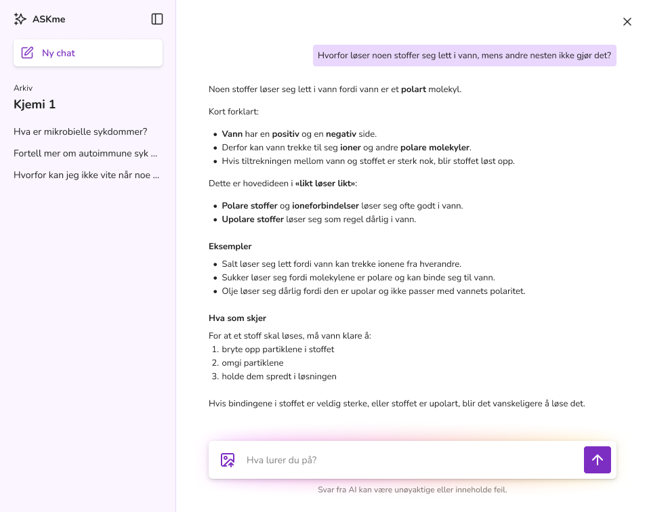Close the chat panel with the X
Screen dimensions: 649x512
tap(627, 21)
